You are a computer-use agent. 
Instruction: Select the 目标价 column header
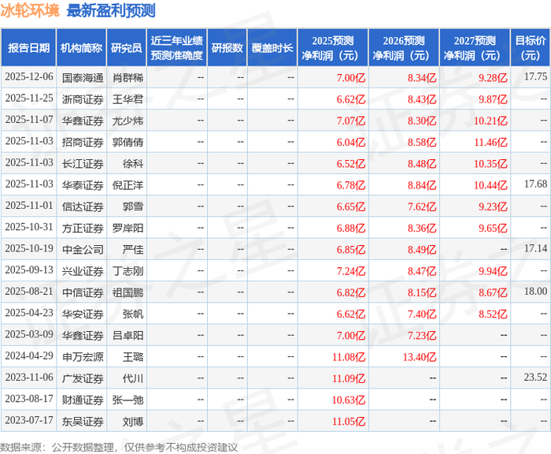point(530,48)
